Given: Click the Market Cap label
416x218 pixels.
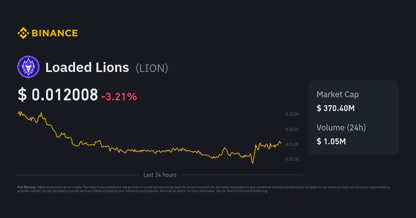Looking at the screenshot, I should (x=337, y=94).
